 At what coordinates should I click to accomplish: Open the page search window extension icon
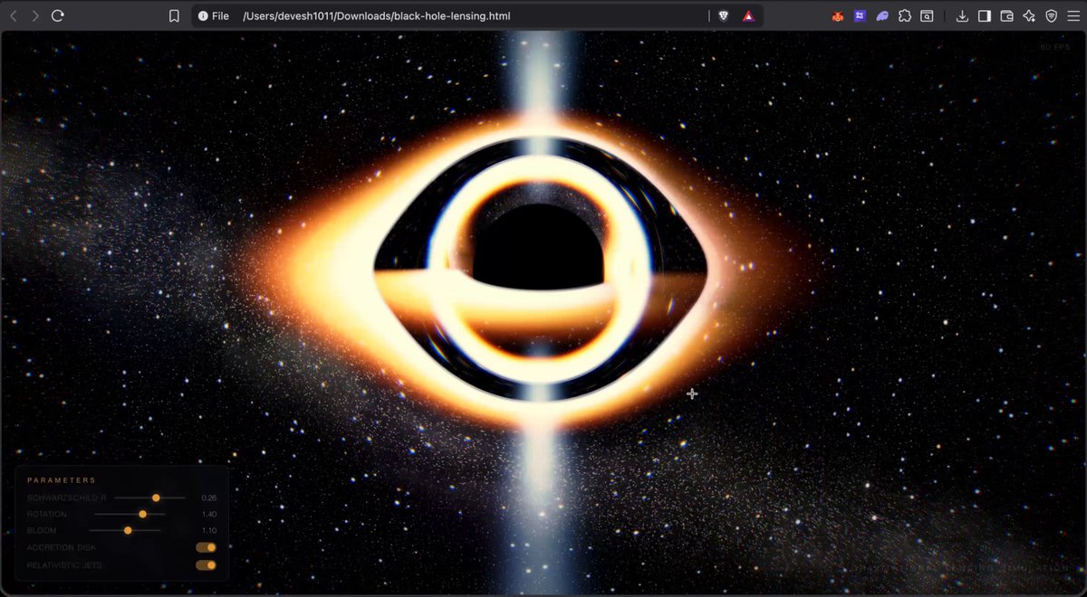pyautogui.click(x=927, y=15)
